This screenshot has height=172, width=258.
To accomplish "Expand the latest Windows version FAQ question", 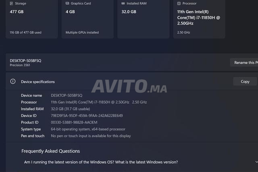I will coord(101,162).
